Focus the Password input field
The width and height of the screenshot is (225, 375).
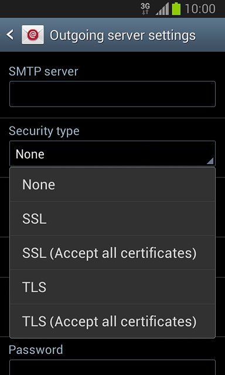click(112, 367)
